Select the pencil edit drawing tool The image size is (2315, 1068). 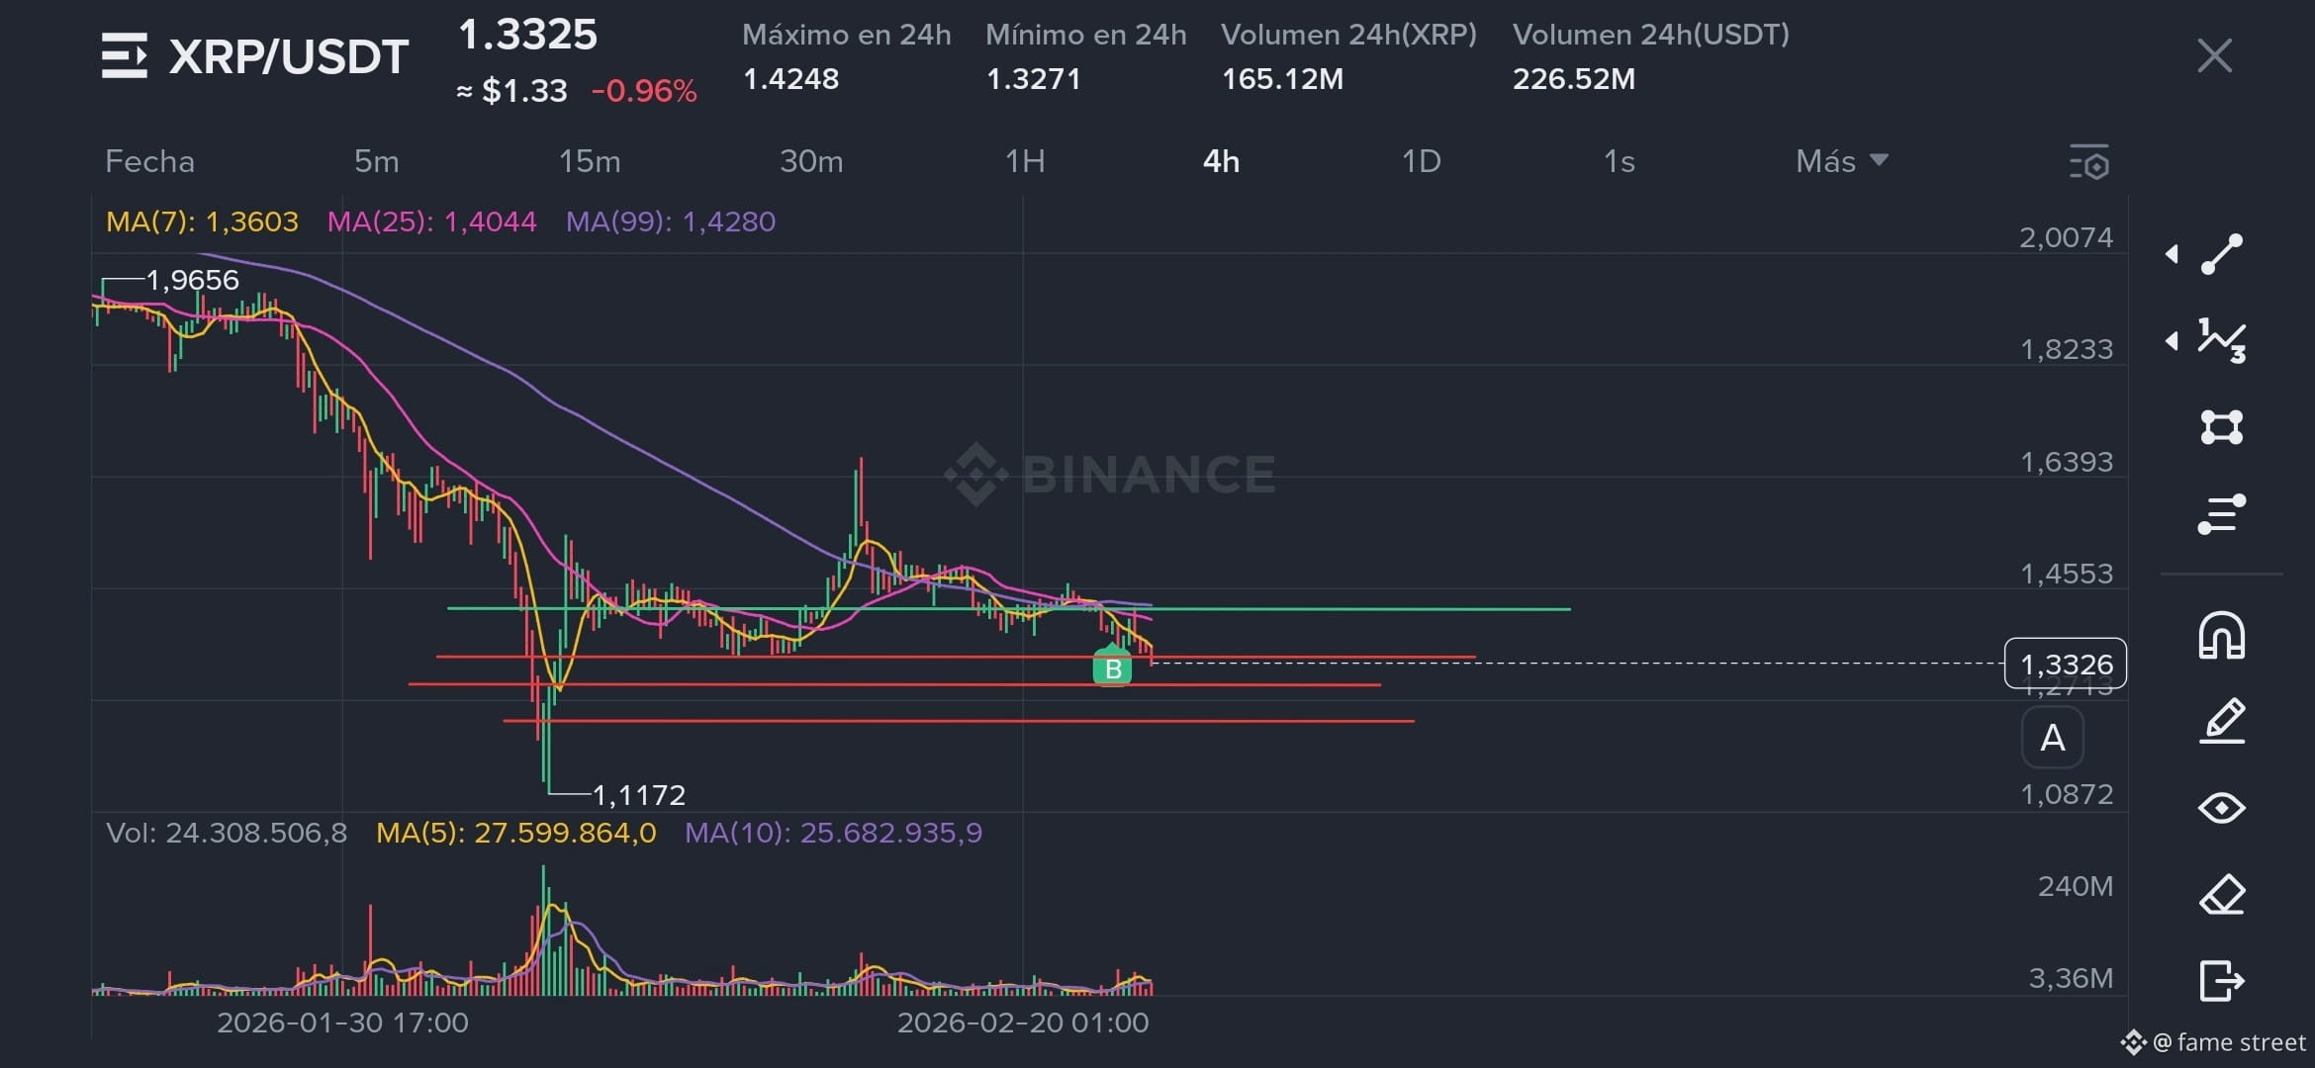coord(2222,721)
